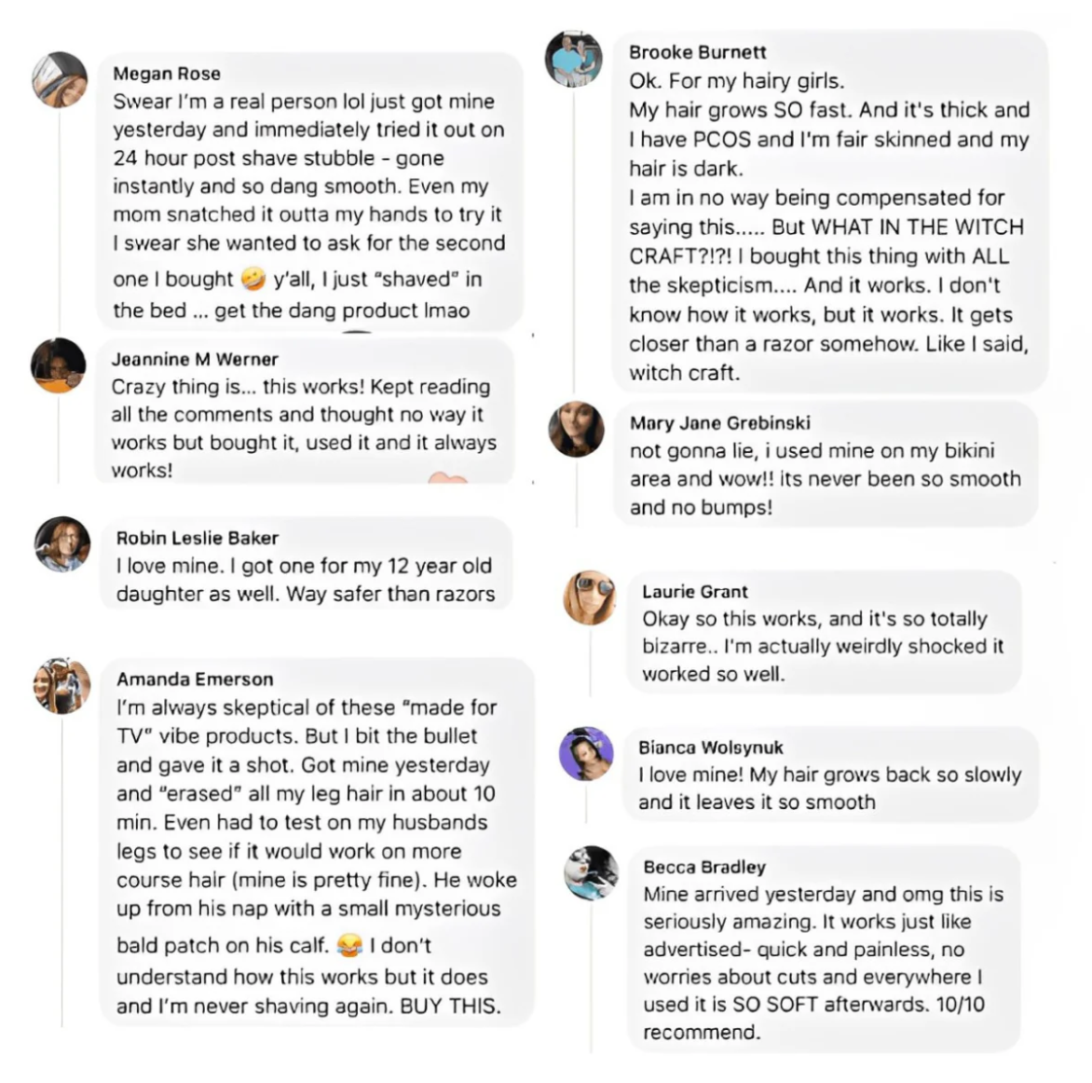
Task: Click the laughing emoji in Amanda's comment
Action: pos(349,946)
